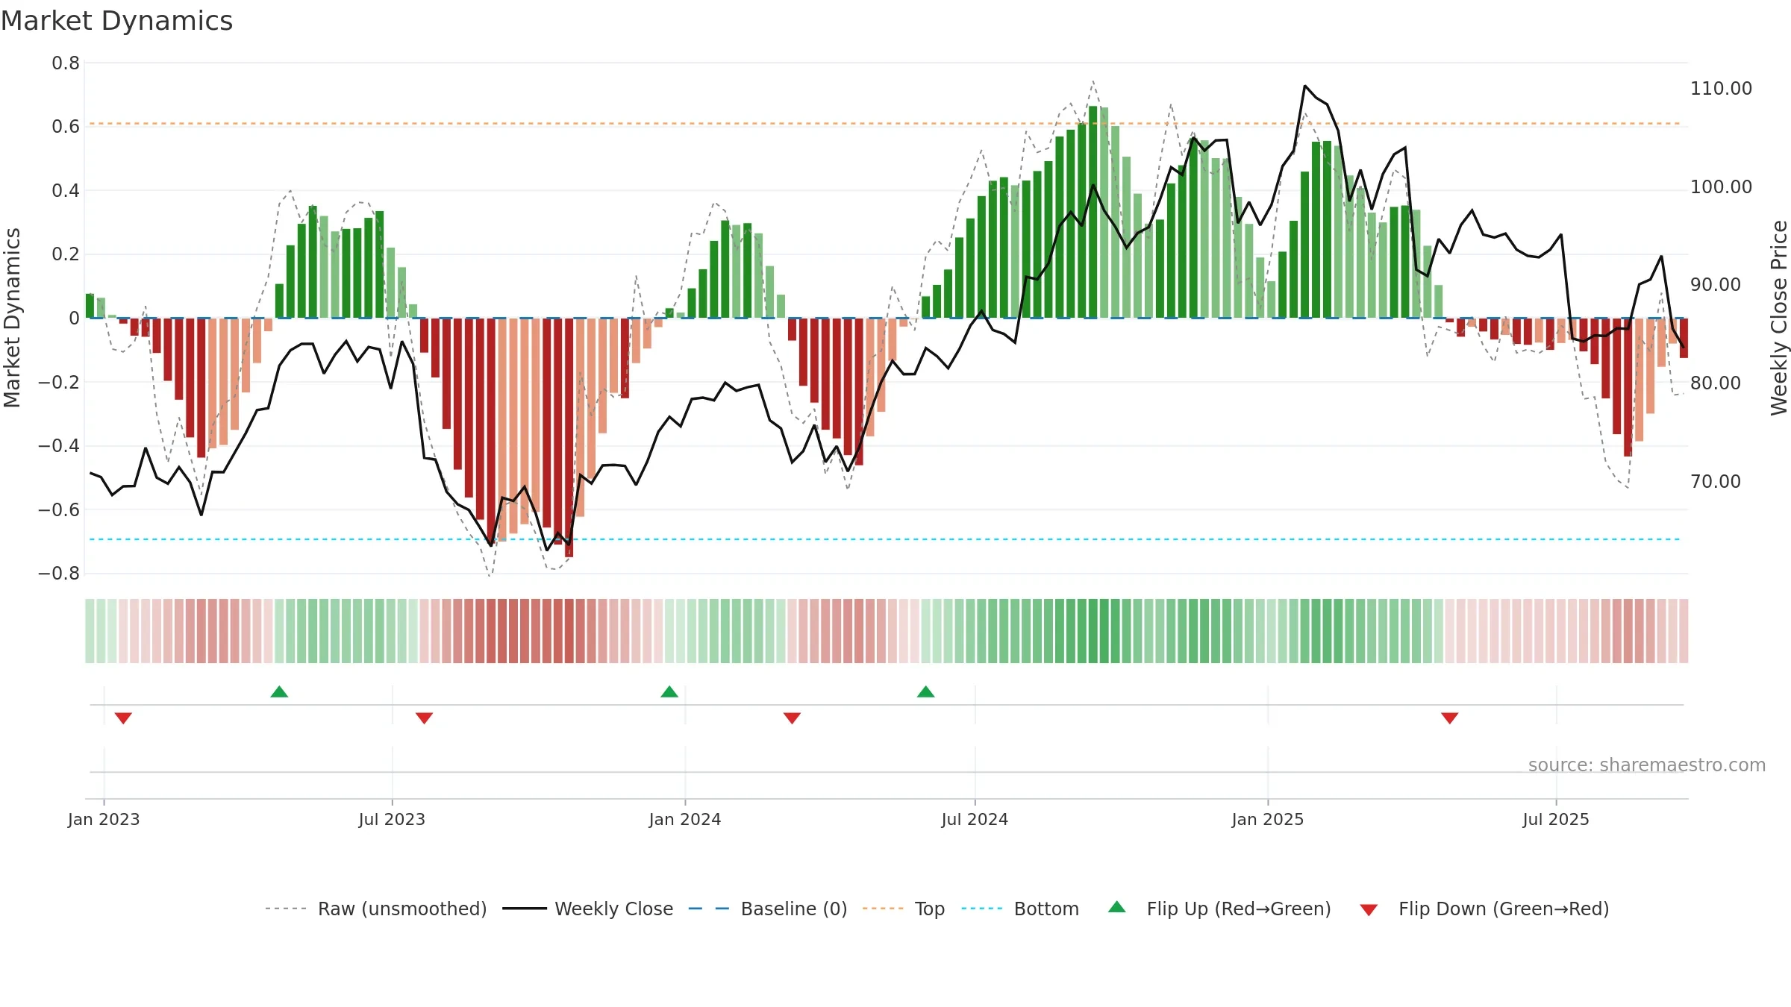
Task: Click the Jul 2023 x-axis label
Action: pos(392,819)
